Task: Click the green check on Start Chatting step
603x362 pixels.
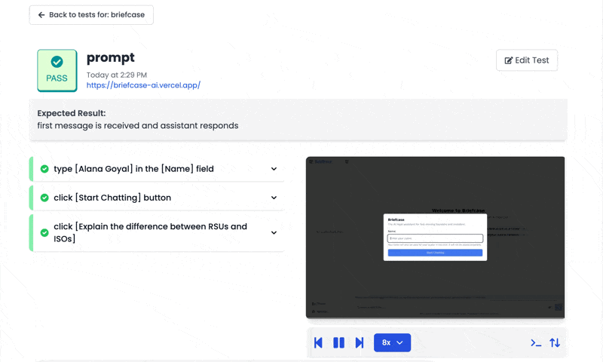Action: pyautogui.click(x=44, y=198)
